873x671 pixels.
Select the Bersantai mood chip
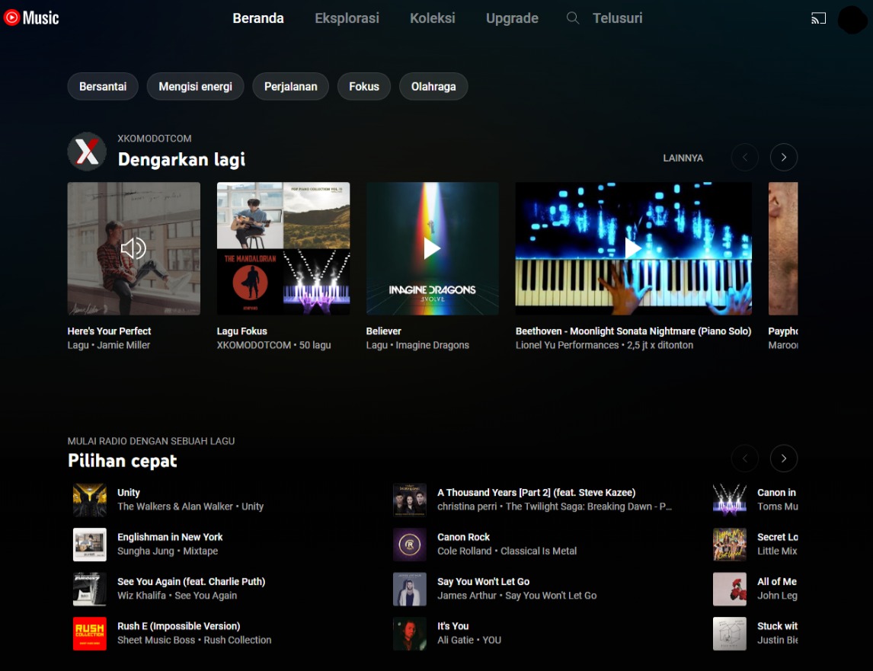tap(103, 86)
